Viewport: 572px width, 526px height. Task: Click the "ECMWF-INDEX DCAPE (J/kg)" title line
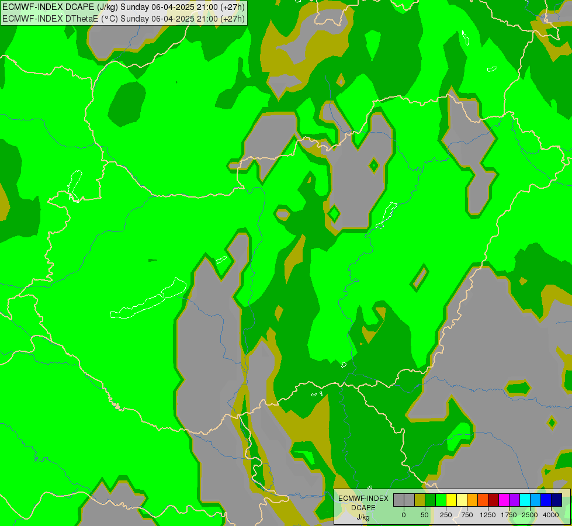click(x=124, y=7)
